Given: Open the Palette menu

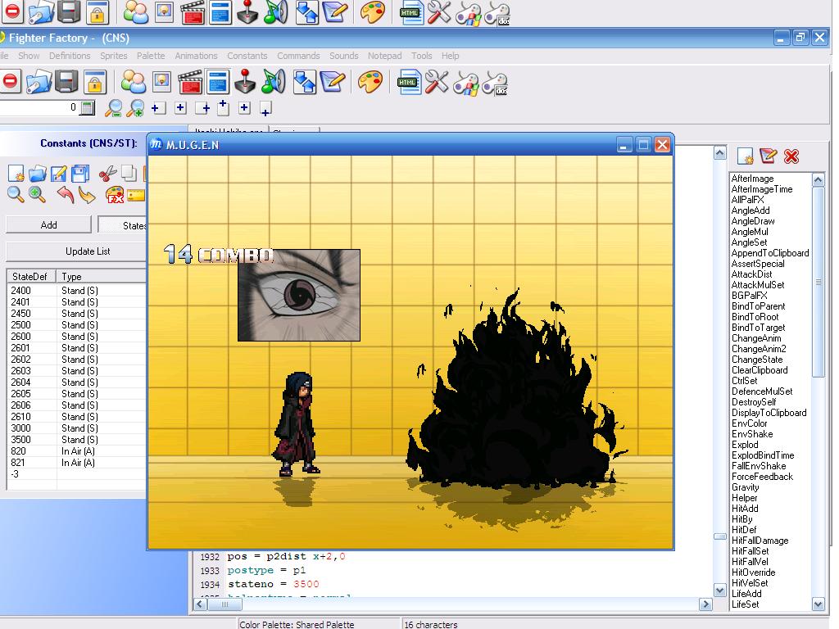Looking at the screenshot, I should click(x=151, y=56).
